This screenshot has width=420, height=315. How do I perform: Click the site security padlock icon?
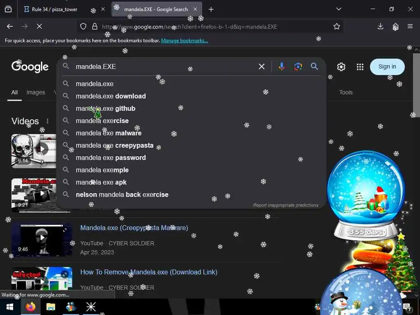pos(95,27)
